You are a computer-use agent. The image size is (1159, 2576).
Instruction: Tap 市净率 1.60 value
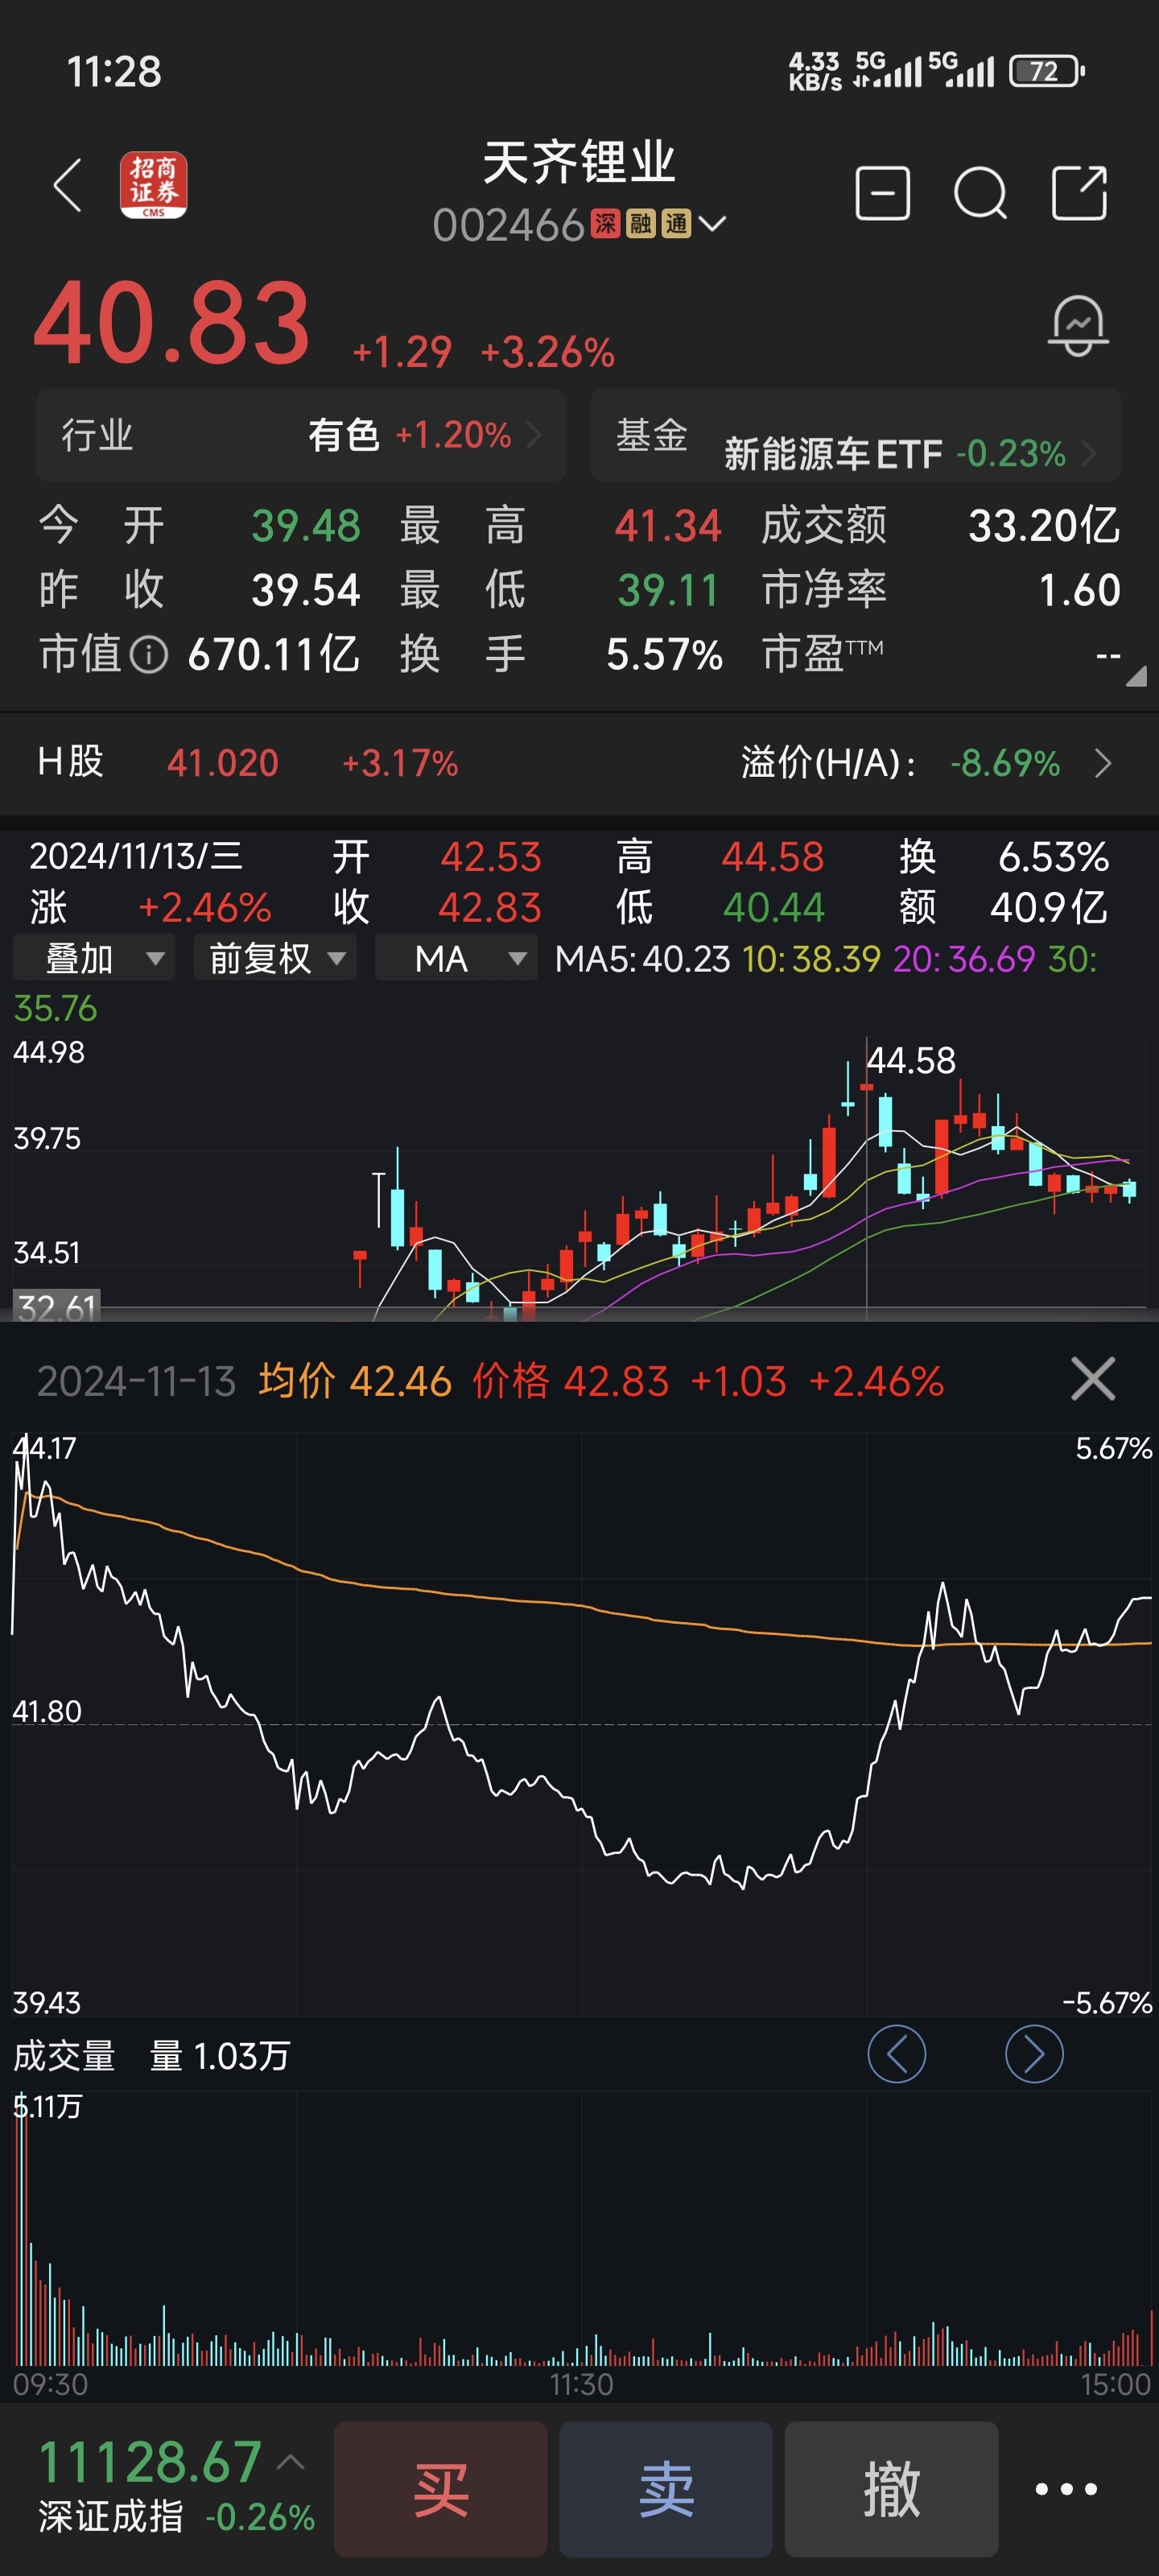coord(1079,590)
